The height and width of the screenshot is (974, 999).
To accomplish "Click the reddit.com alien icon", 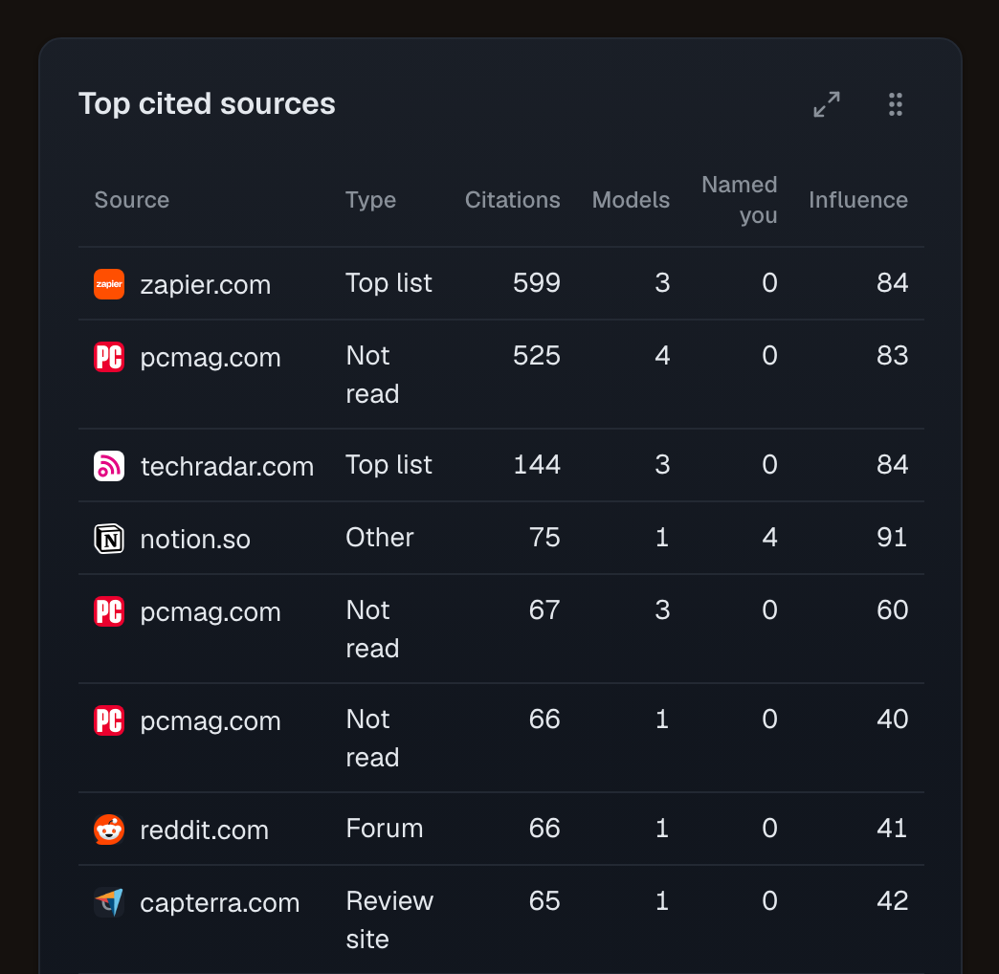I will pos(109,830).
